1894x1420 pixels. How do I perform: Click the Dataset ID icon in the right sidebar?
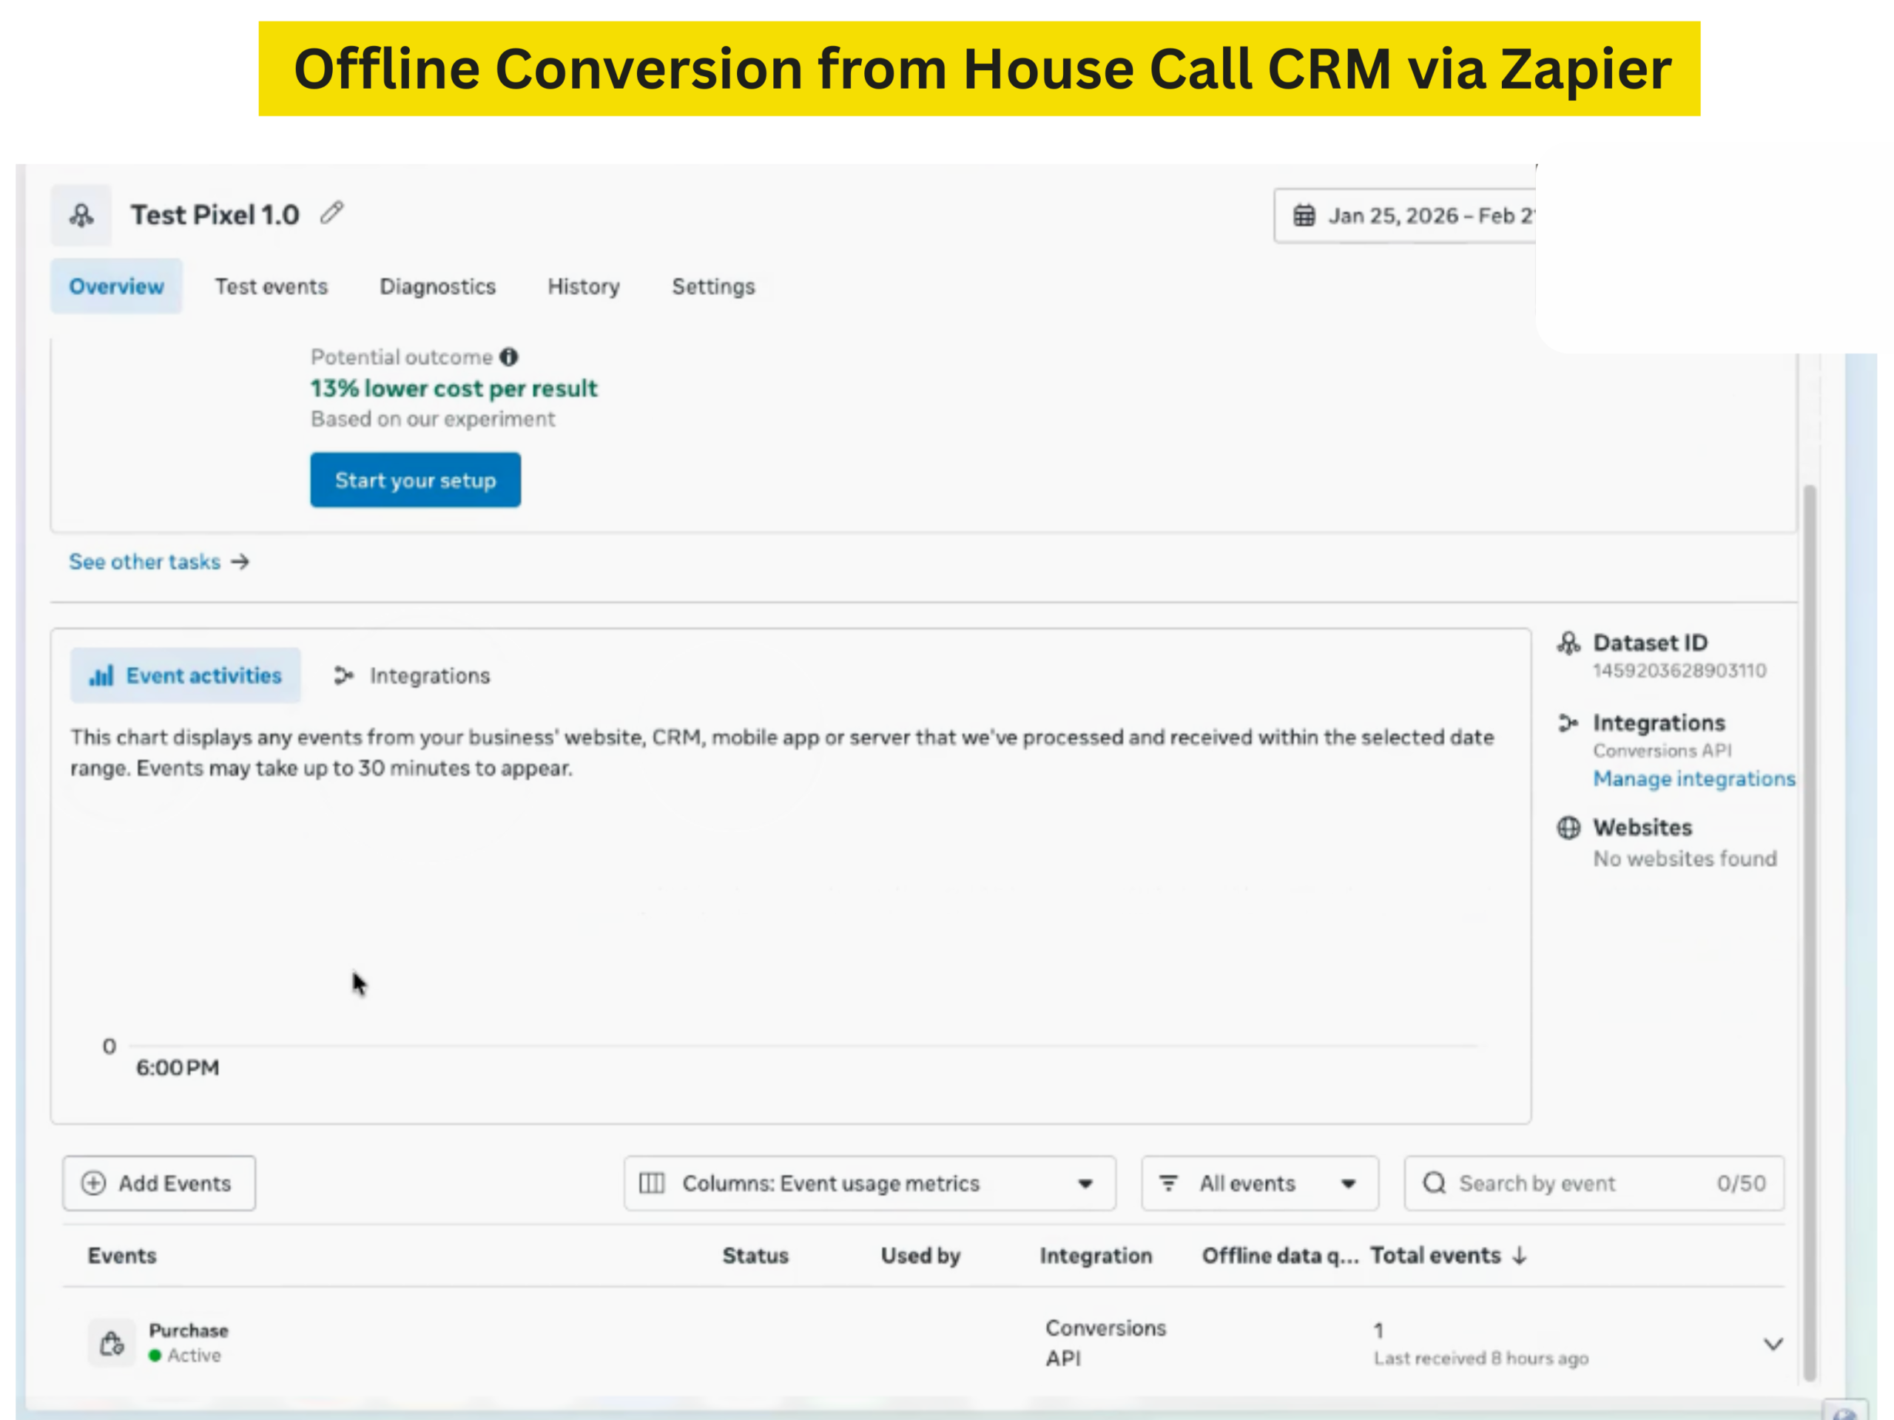click(x=1568, y=643)
